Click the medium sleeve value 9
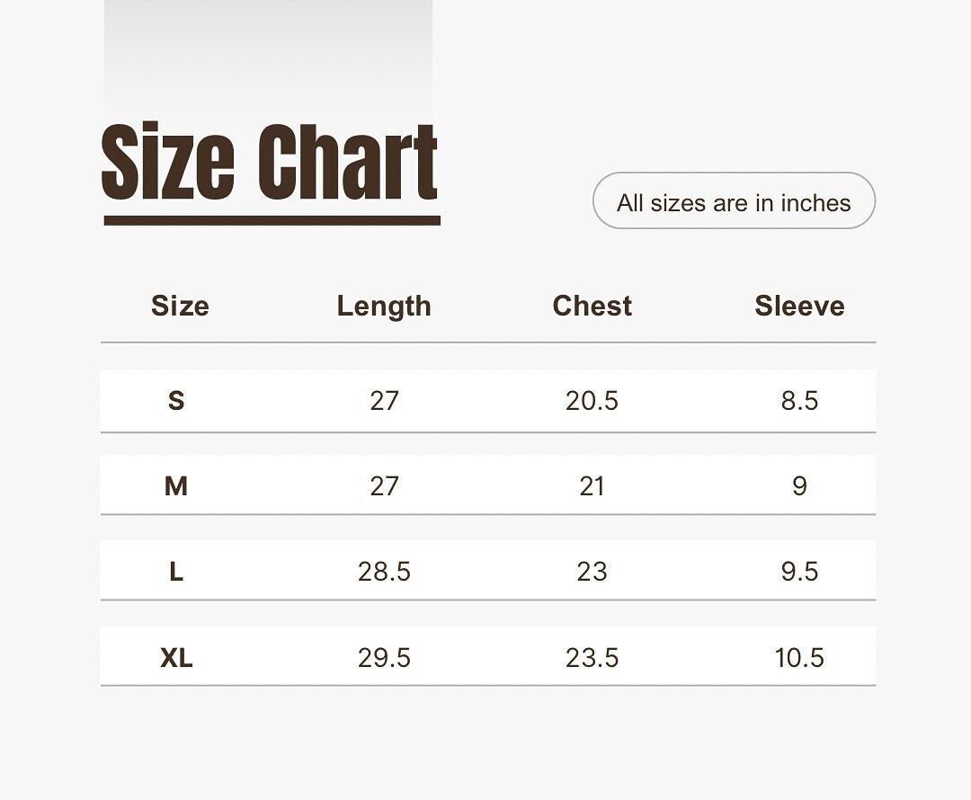971x800 pixels. 799,486
